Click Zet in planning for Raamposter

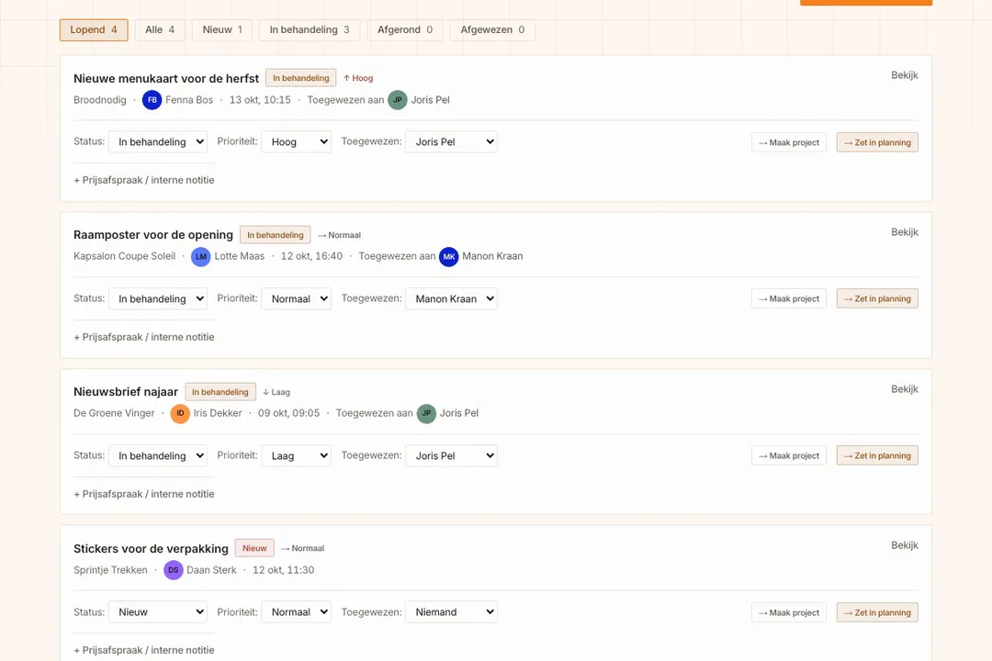pos(877,298)
